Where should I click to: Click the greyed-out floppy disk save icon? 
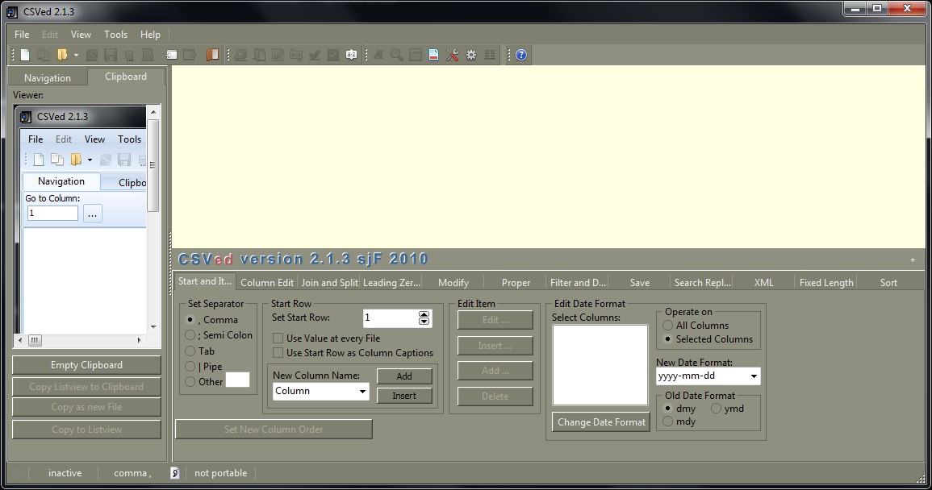tap(110, 56)
